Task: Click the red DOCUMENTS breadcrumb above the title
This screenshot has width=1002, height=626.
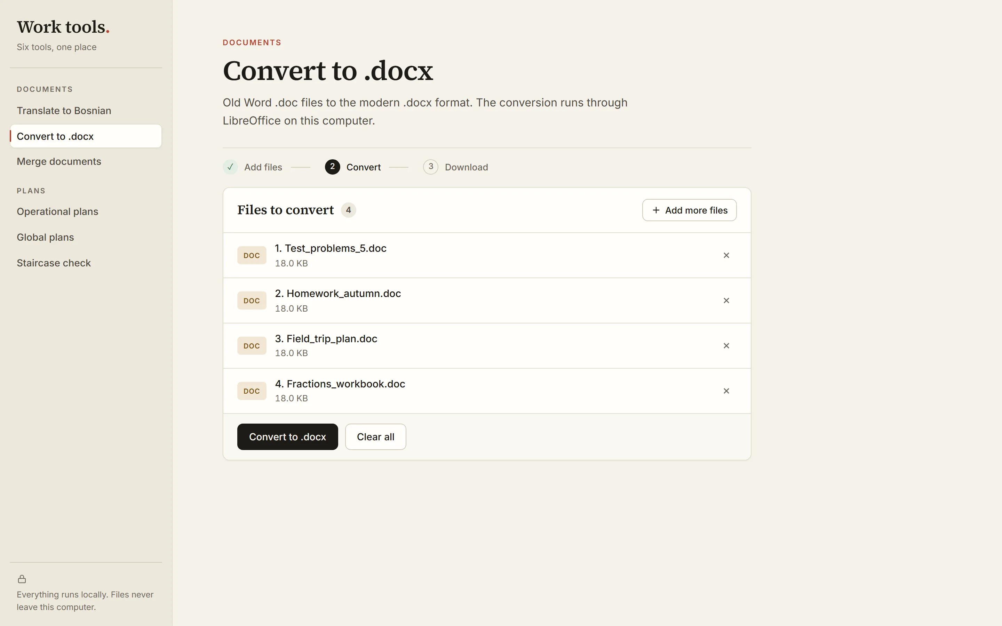Action: point(252,43)
